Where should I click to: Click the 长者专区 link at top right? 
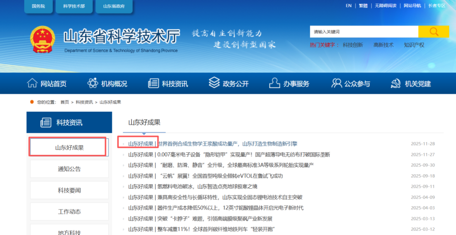coord(437,5)
